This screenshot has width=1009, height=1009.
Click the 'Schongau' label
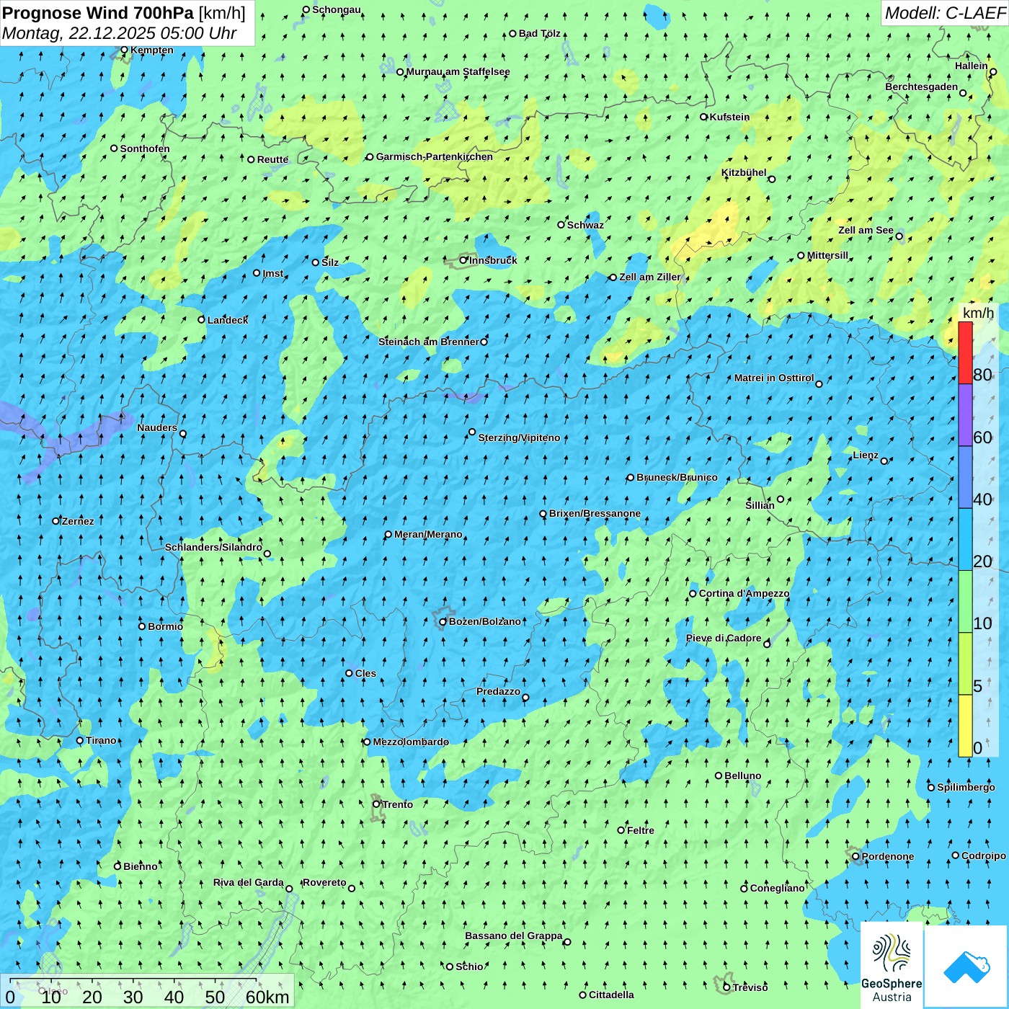tap(337, 9)
